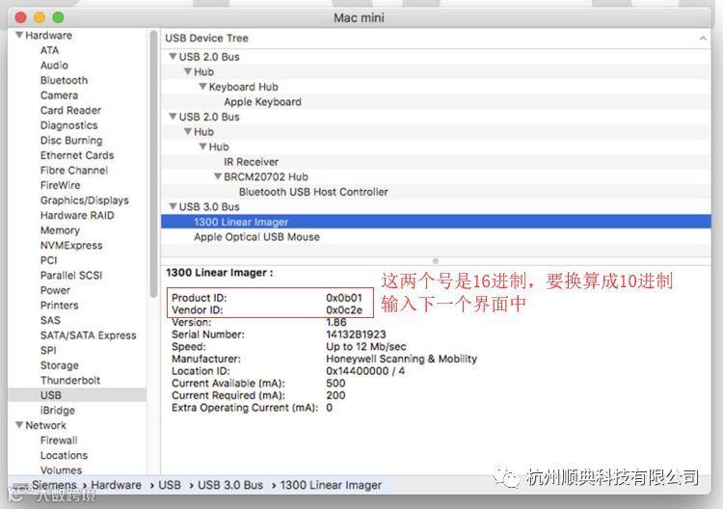Select SAS in the sidebar
Viewport: 723px width, 509px height.
[x=50, y=320]
